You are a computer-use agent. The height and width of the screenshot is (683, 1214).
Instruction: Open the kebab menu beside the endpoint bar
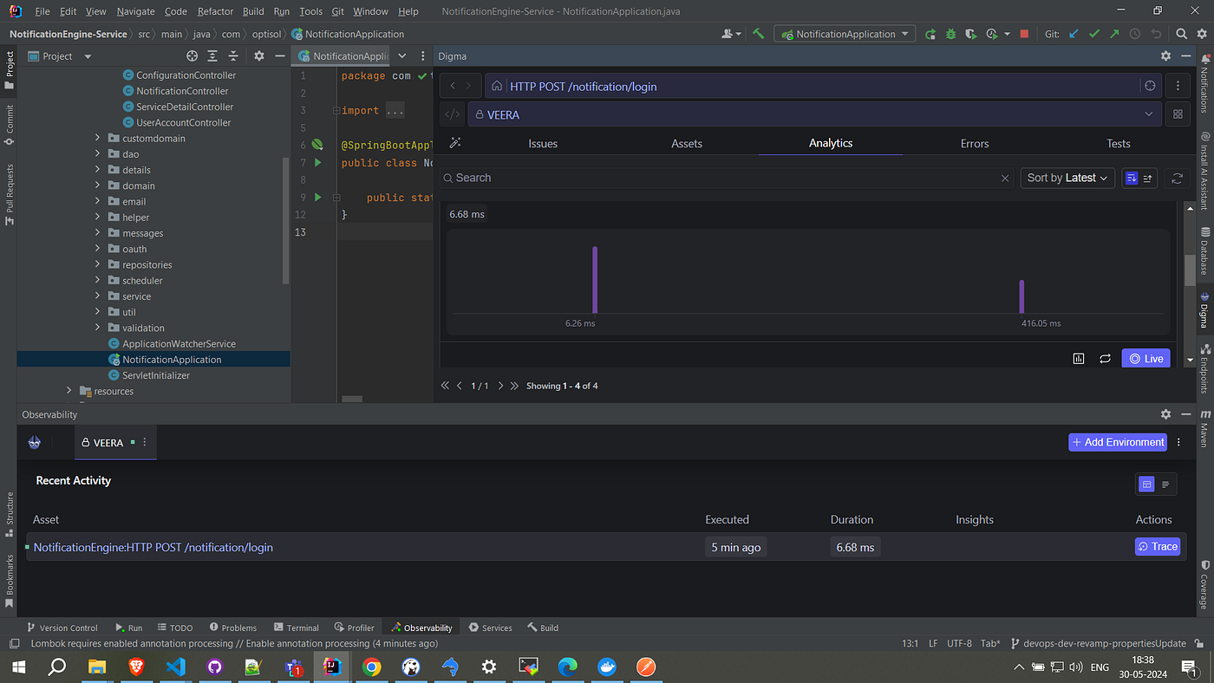(1178, 87)
